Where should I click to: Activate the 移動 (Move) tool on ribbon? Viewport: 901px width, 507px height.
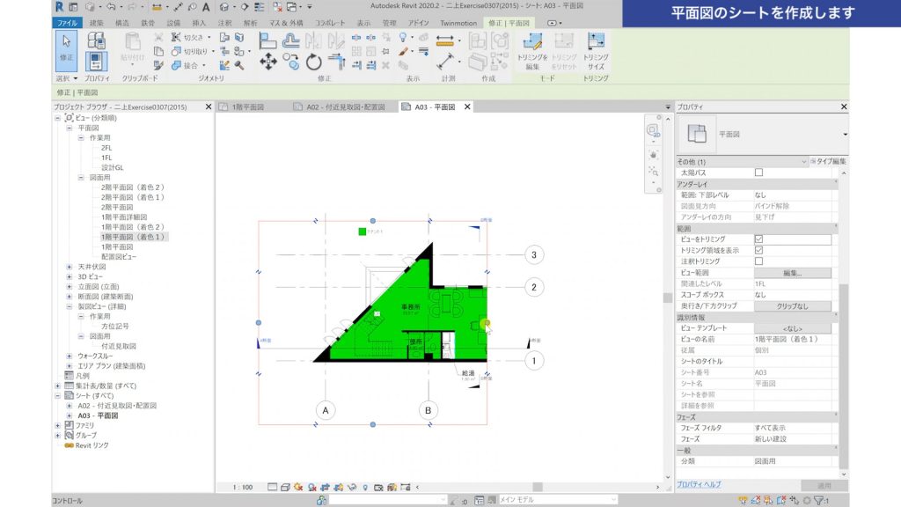[268, 61]
